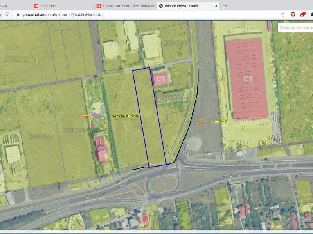The image size is (313, 234).
Task: Select parcel labeled 200669 on map
Action: [x=40, y=136]
